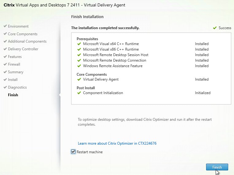Select the Install step in sidebar
Image resolution: width=234 pixels, height=175 pixels.
[x=13, y=80]
